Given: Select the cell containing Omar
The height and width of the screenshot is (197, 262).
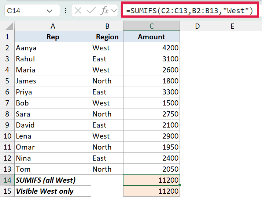Looking at the screenshot, I should 53,147.
